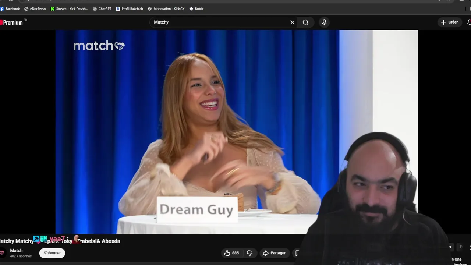Go to YouTube Premium home logo
This screenshot has width=471, height=265.
[x=12, y=22]
